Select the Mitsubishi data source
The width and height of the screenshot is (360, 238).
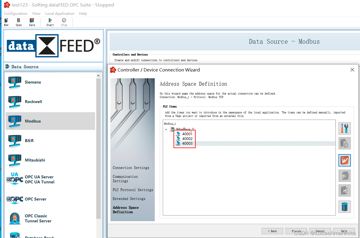[x=50, y=160]
